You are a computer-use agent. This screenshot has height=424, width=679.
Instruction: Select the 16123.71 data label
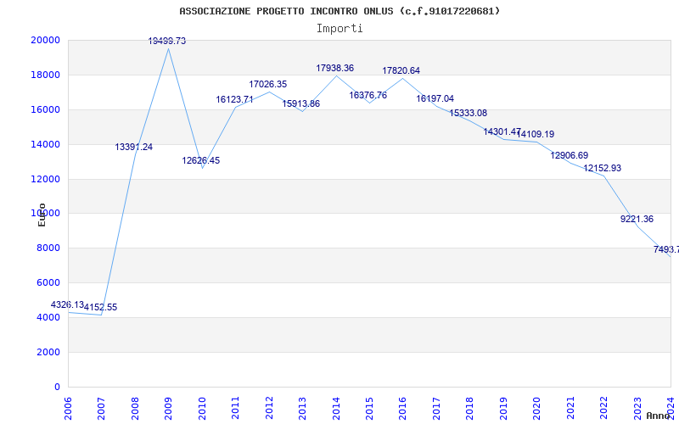pyautogui.click(x=234, y=99)
